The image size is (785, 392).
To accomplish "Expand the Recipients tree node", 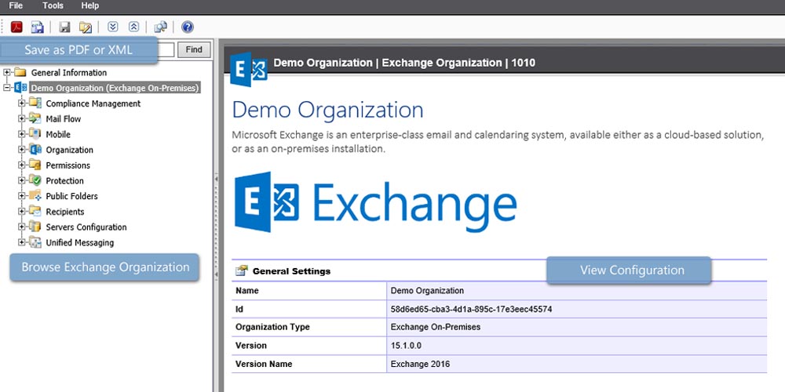I will (21, 212).
